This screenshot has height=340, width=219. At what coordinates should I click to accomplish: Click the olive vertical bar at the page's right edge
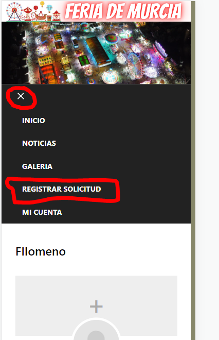(x=193, y=171)
